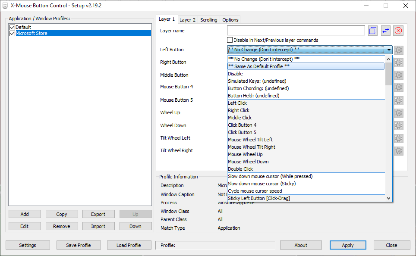The width and height of the screenshot is (416, 256).
Task: Open the gear settings for Wheel Up
Action: (399, 113)
